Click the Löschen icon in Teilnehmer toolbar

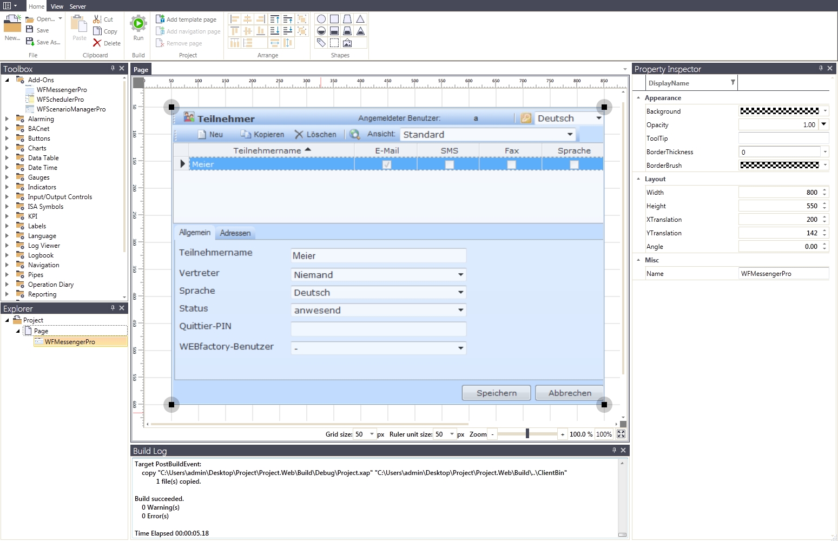coord(299,135)
